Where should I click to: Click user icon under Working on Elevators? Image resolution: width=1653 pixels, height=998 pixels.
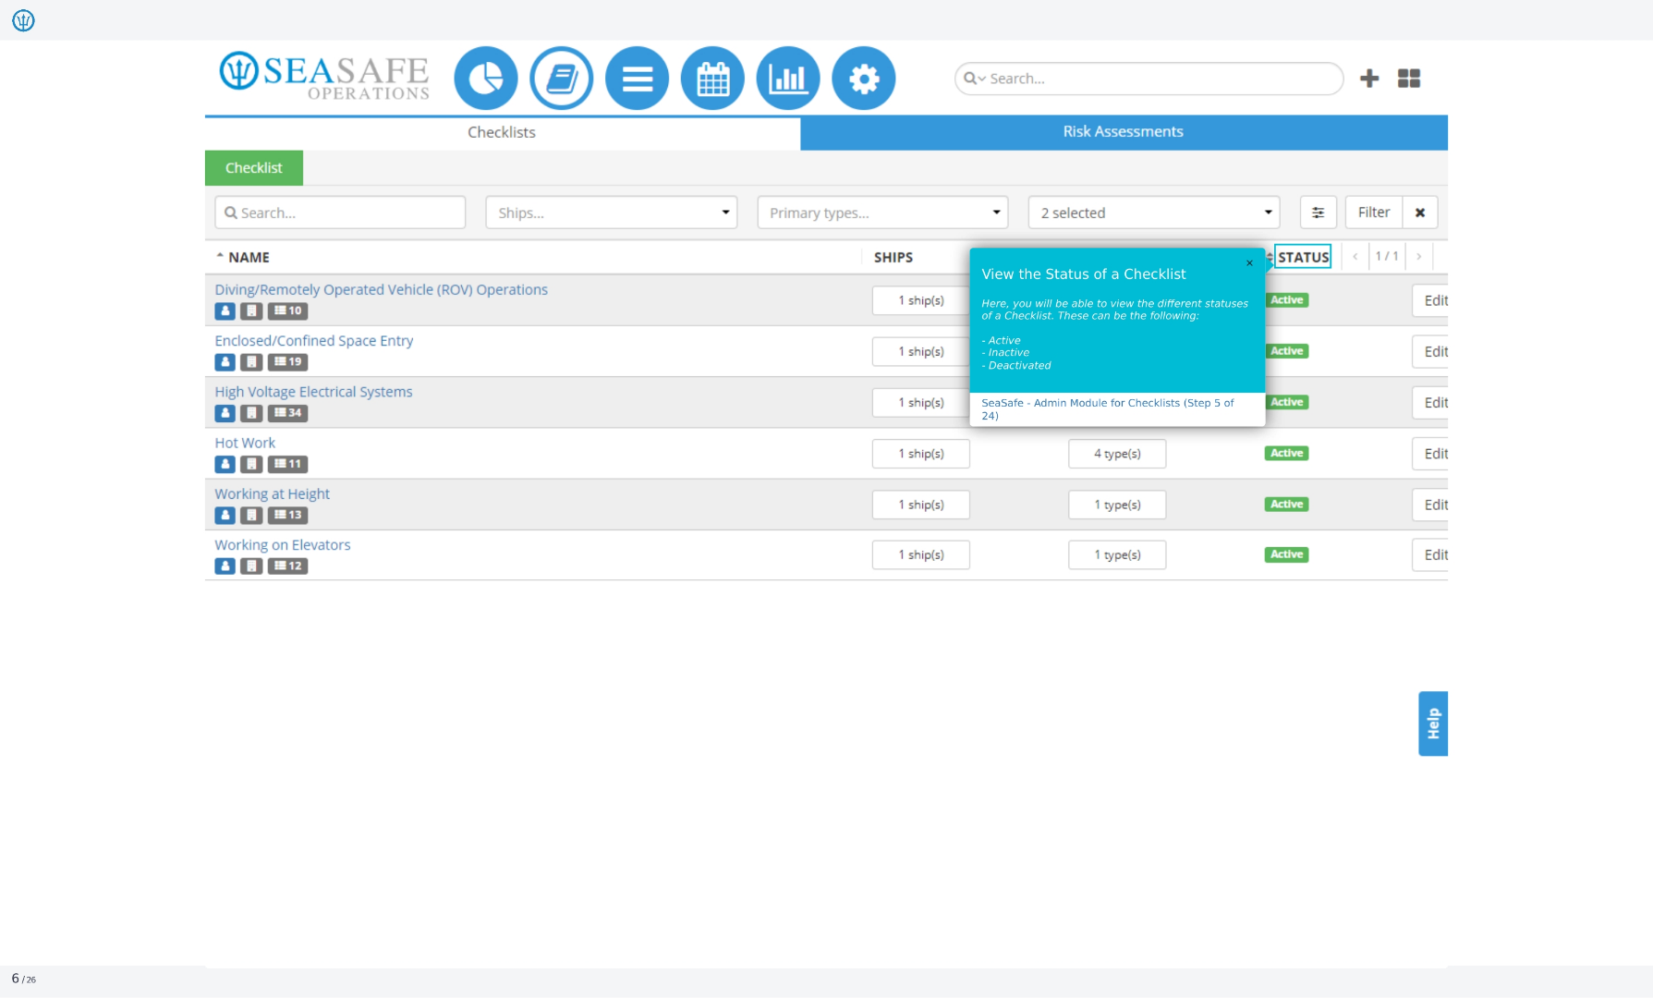point(225,566)
